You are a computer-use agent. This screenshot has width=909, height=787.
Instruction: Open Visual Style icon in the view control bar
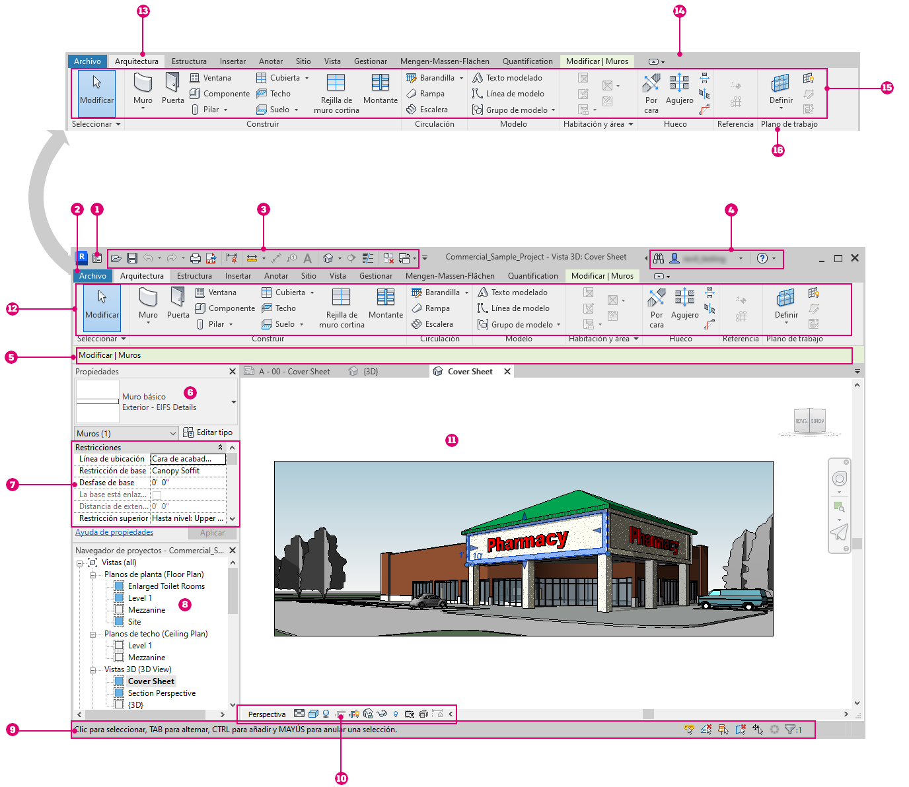point(313,714)
